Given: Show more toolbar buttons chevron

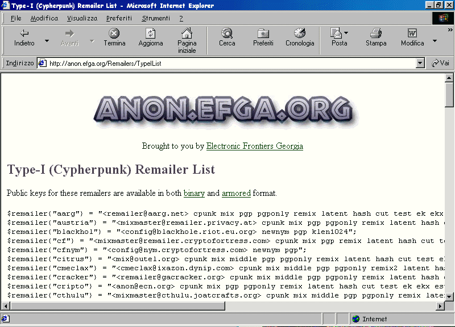Looking at the screenshot, I should [450, 30].
